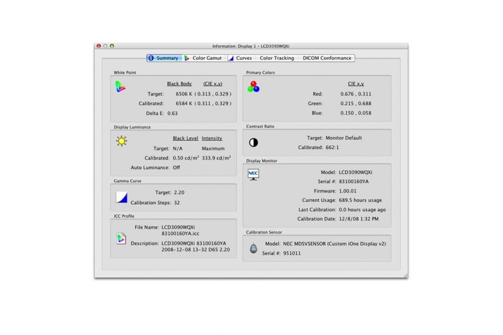503x335 pixels.
Task: Click the Color Gamut tab icon
Action: (x=187, y=58)
